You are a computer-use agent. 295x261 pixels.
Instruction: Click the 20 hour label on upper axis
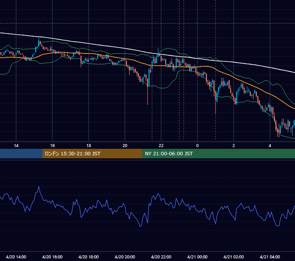point(125,146)
